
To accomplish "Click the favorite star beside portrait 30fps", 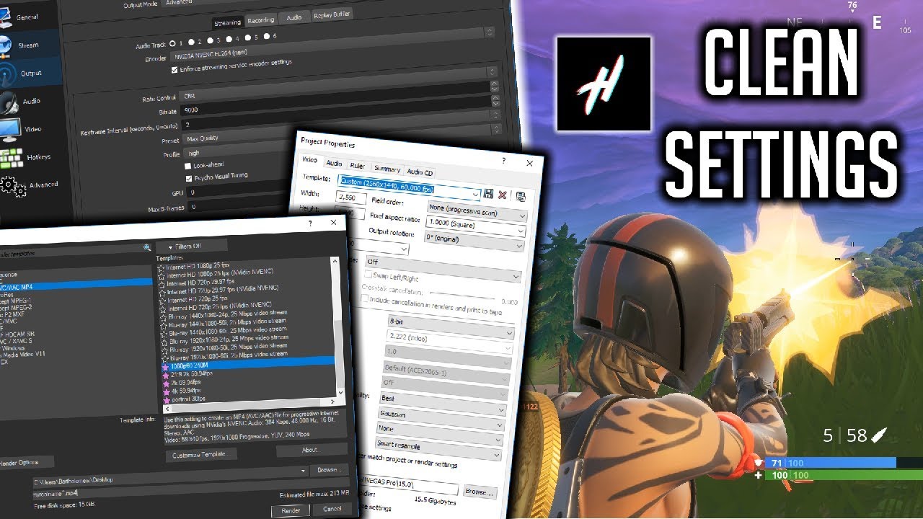I will (x=167, y=399).
